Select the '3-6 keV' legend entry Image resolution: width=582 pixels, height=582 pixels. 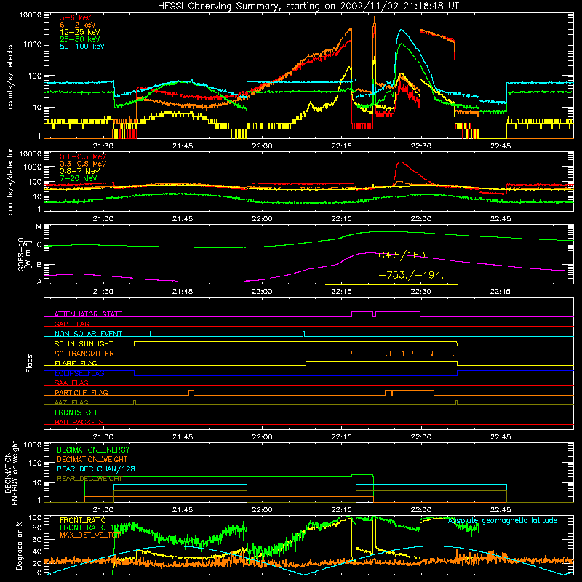coord(76,17)
